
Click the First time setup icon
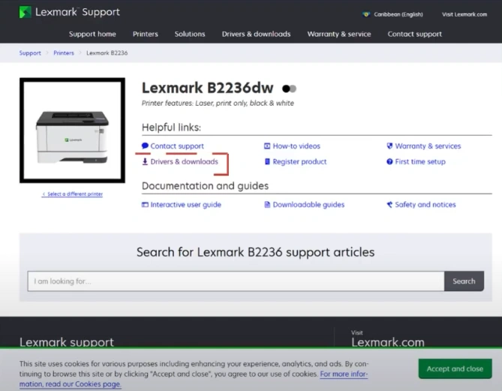coord(389,161)
